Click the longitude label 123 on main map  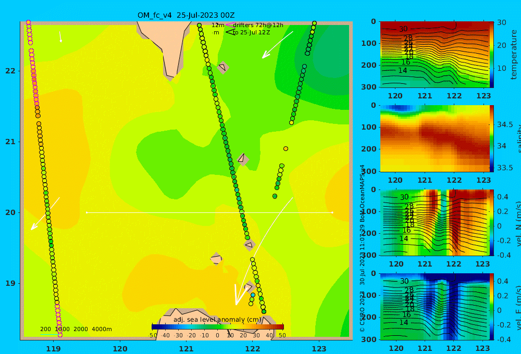pos(319,349)
